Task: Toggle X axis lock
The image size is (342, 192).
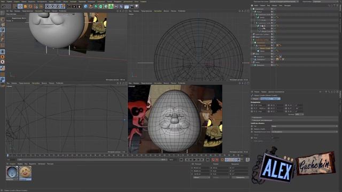Action: (48, 6)
